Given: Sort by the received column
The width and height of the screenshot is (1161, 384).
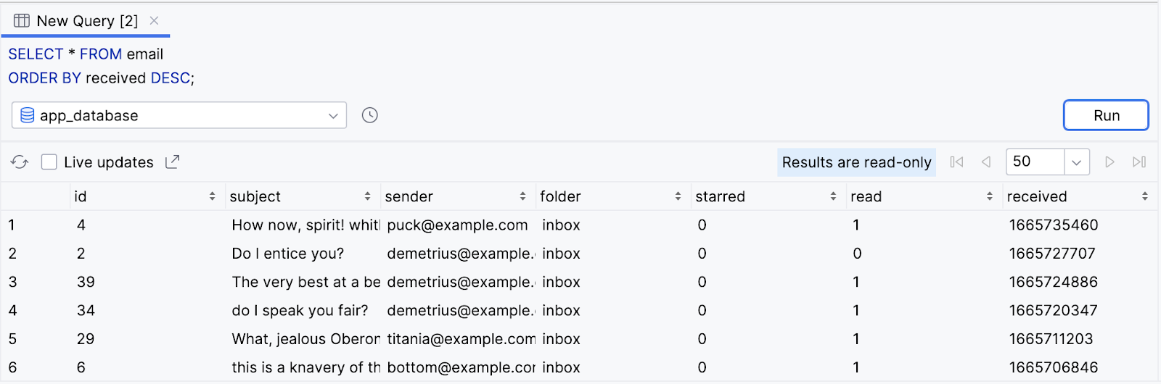Looking at the screenshot, I should tap(1144, 196).
